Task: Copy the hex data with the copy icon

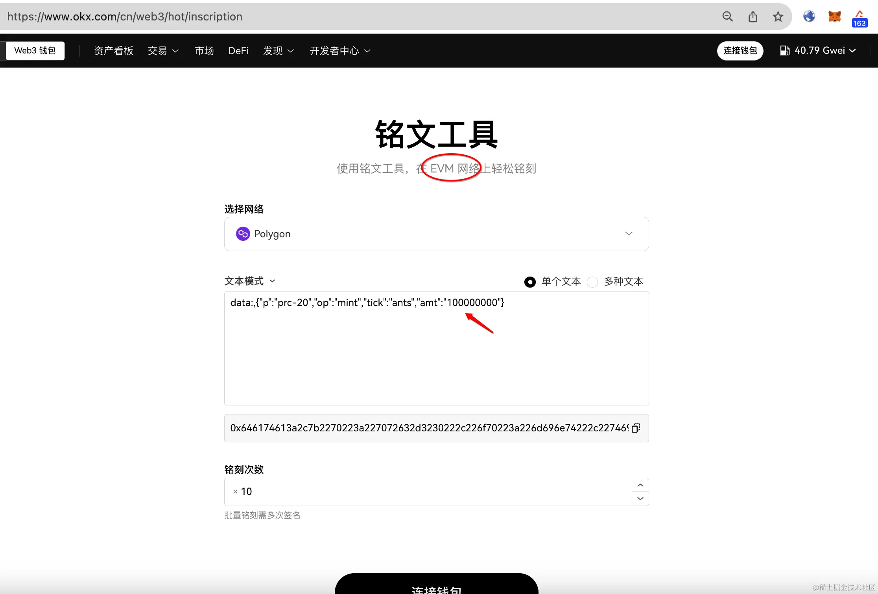Action: [x=636, y=428]
